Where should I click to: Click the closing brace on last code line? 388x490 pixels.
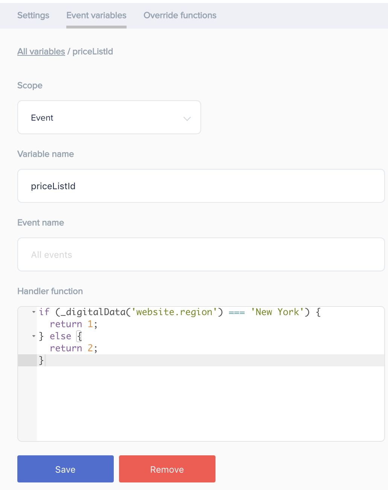click(41, 360)
